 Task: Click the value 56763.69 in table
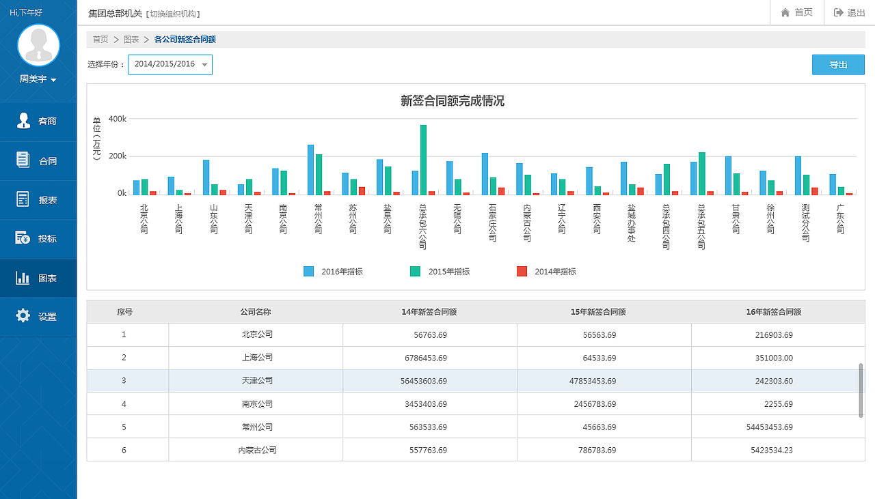(431, 335)
